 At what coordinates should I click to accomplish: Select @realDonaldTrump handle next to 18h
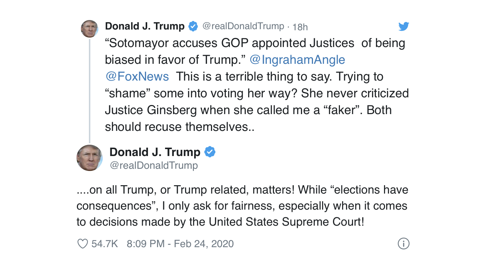tap(243, 26)
